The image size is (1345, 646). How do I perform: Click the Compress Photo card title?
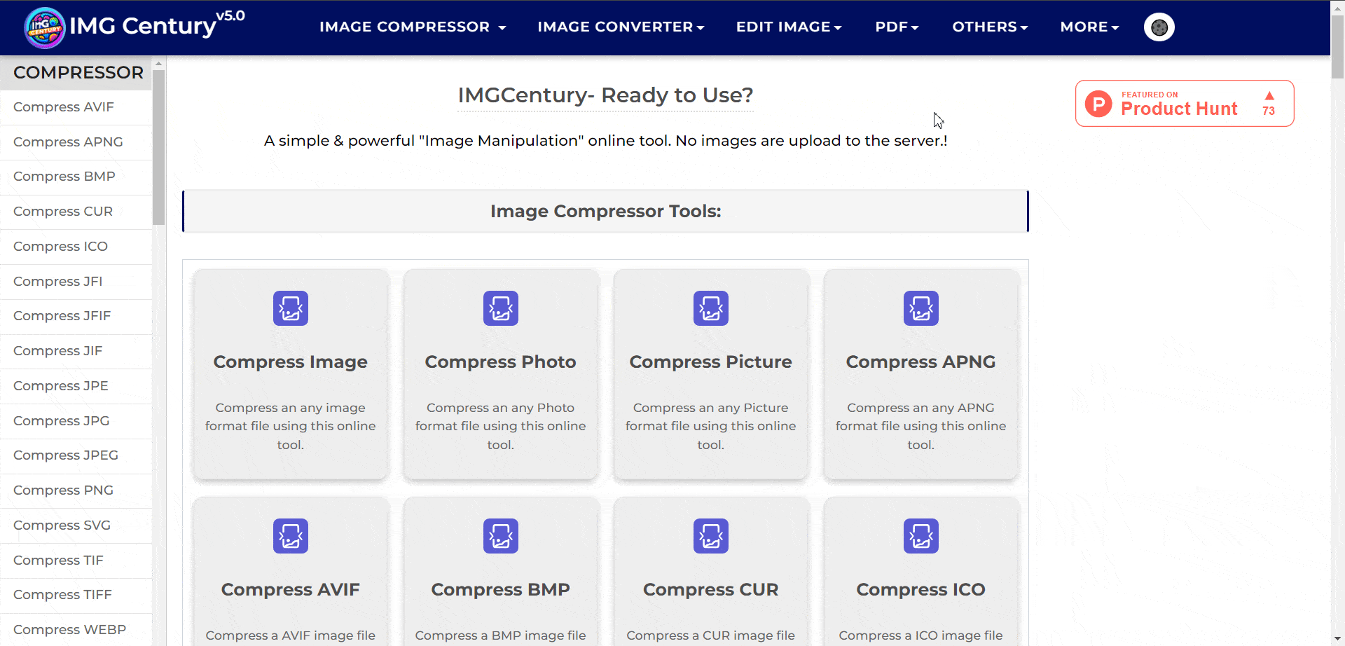click(x=501, y=362)
